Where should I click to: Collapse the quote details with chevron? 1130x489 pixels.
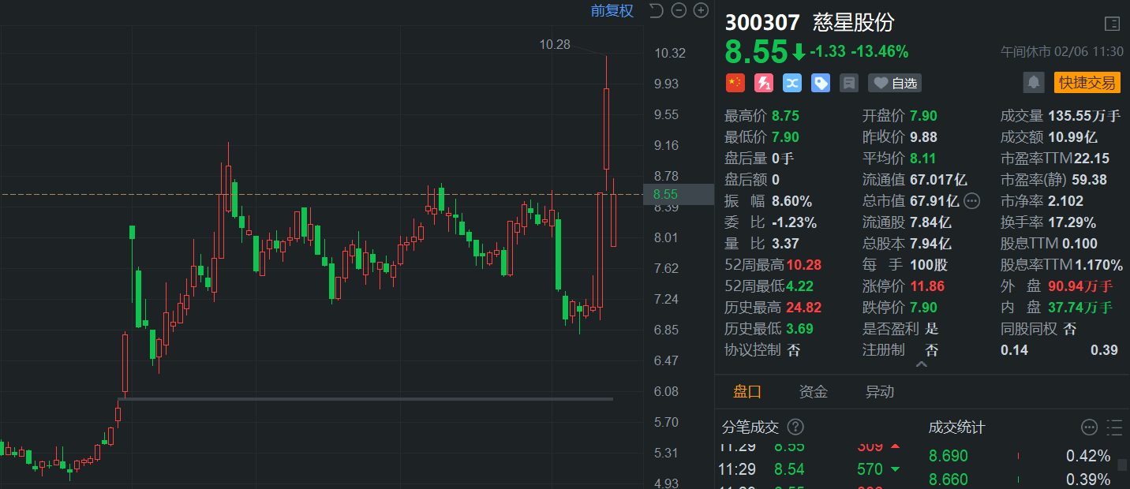click(x=921, y=364)
